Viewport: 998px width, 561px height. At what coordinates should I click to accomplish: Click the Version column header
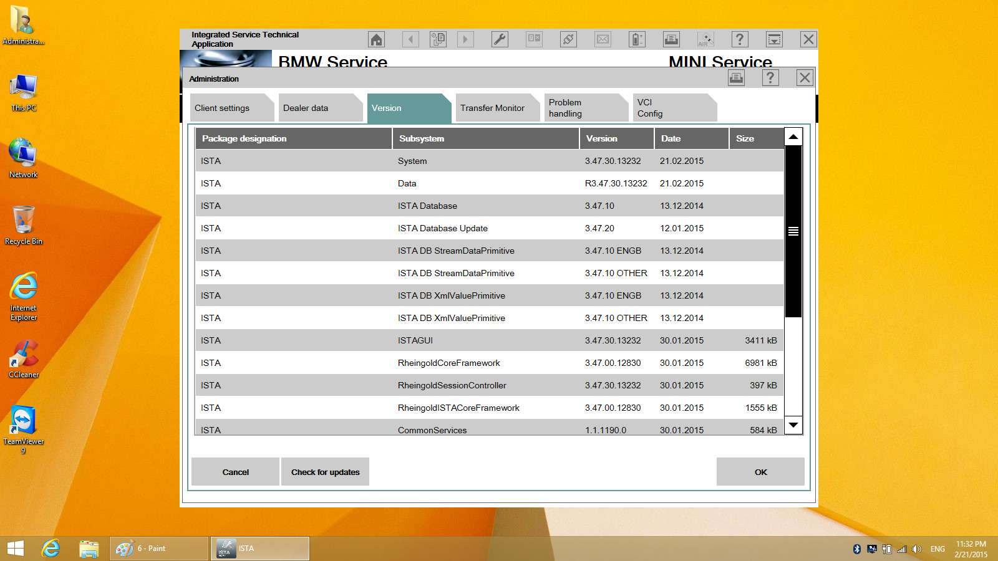point(617,138)
